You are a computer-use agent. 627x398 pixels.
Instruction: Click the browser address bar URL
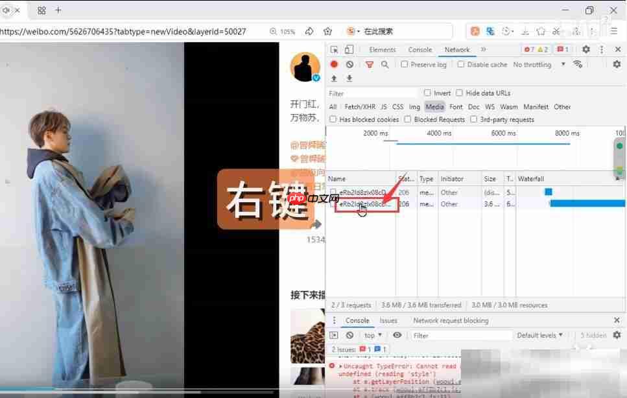pyautogui.click(x=123, y=31)
